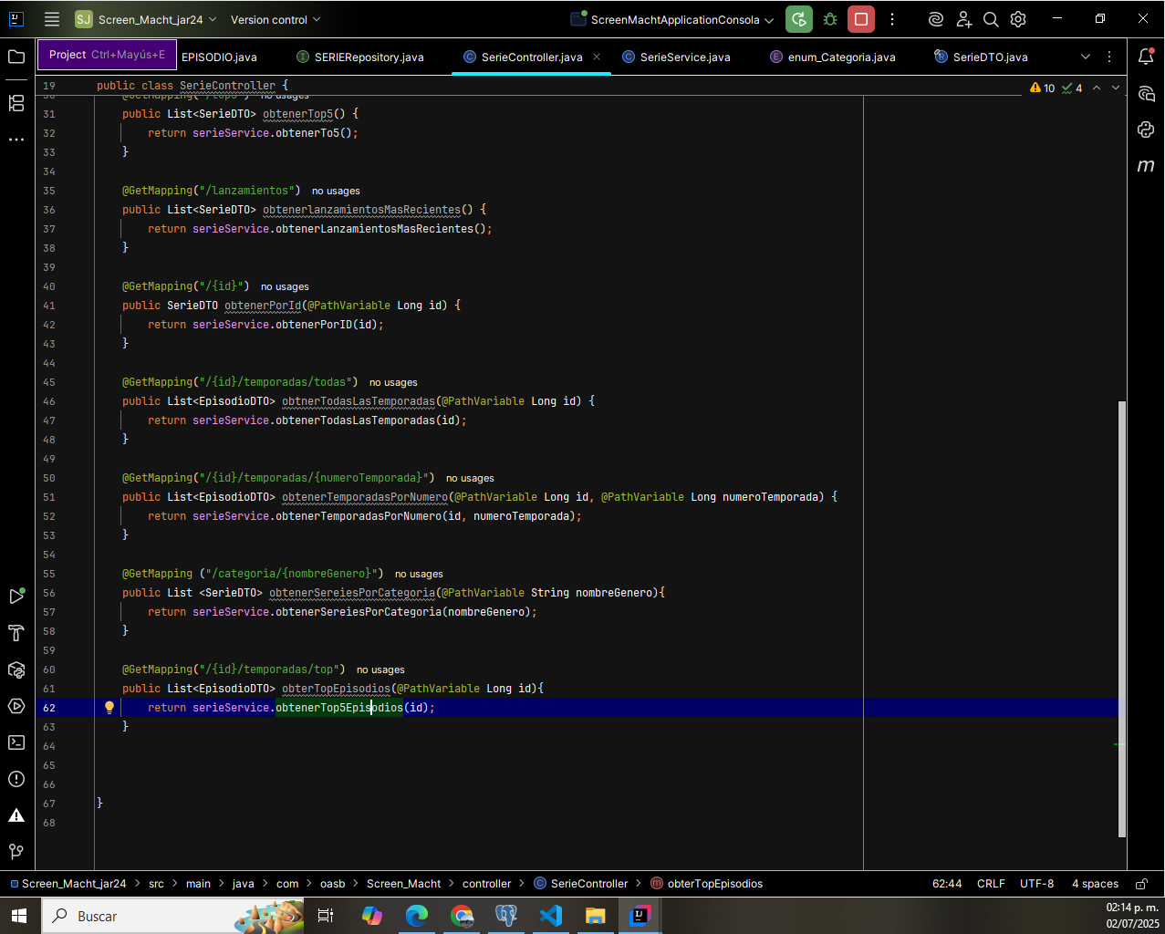This screenshot has height=934, width=1165.
Task: Switch to SERIERepository.java tab
Action: 360,57
